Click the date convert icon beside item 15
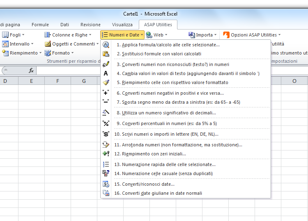This screenshot has width=308, height=221. point(106,184)
